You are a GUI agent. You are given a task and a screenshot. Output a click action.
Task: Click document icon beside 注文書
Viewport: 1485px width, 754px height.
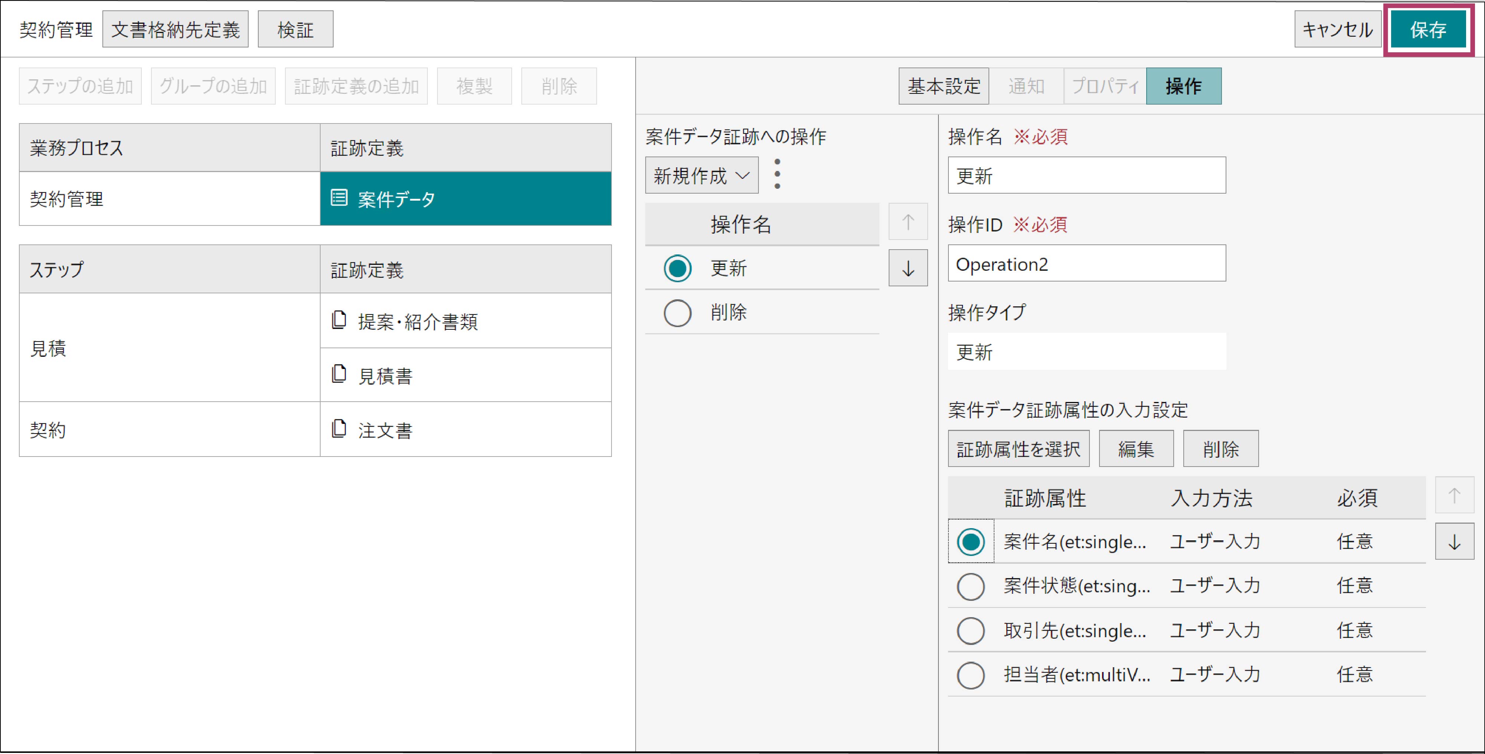point(339,429)
